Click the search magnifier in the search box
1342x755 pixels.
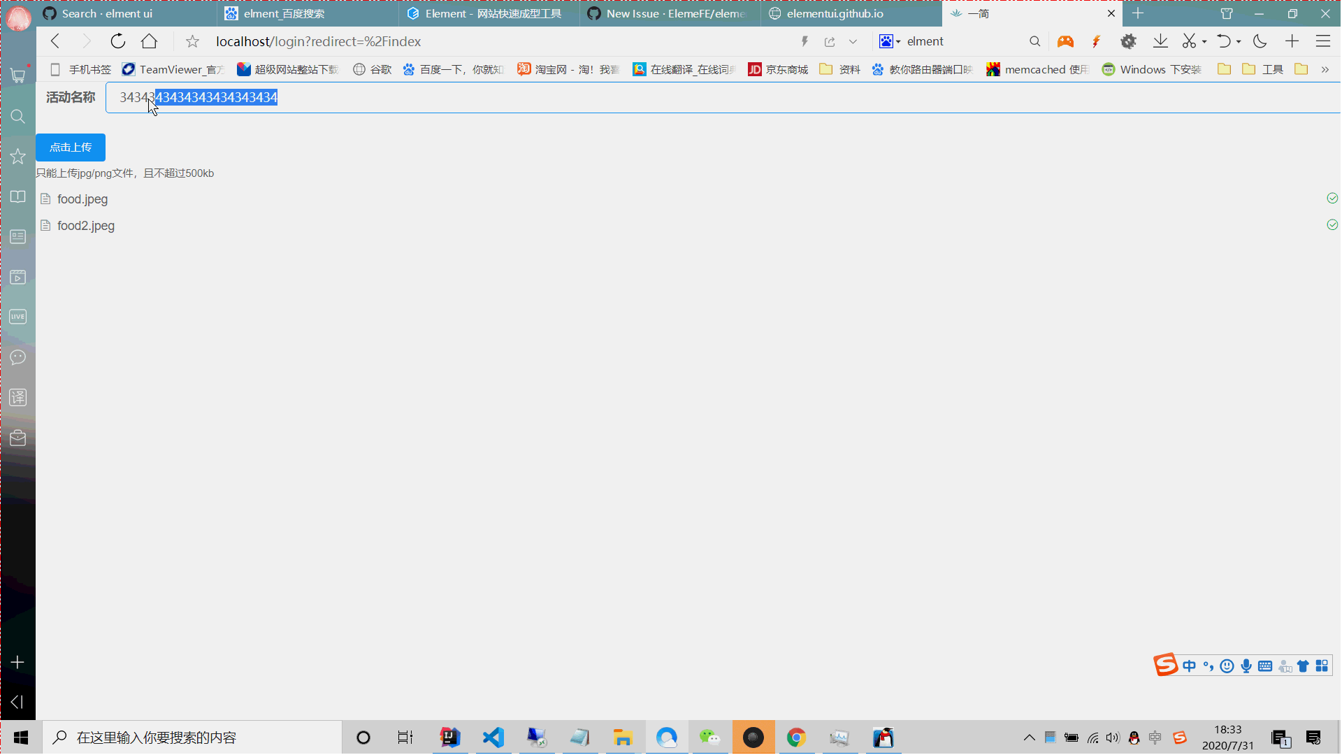(x=1035, y=42)
